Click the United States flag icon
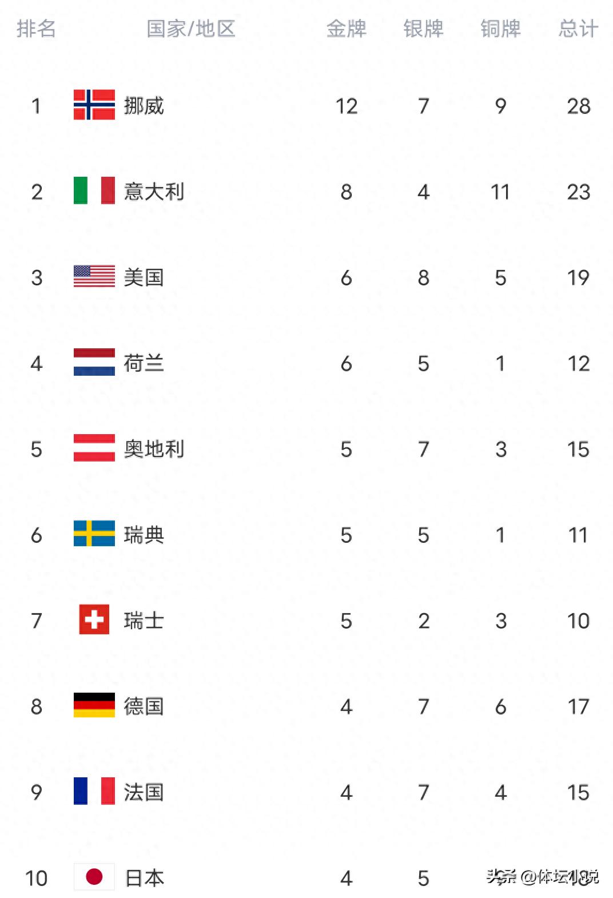613x898 pixels. 94,277
